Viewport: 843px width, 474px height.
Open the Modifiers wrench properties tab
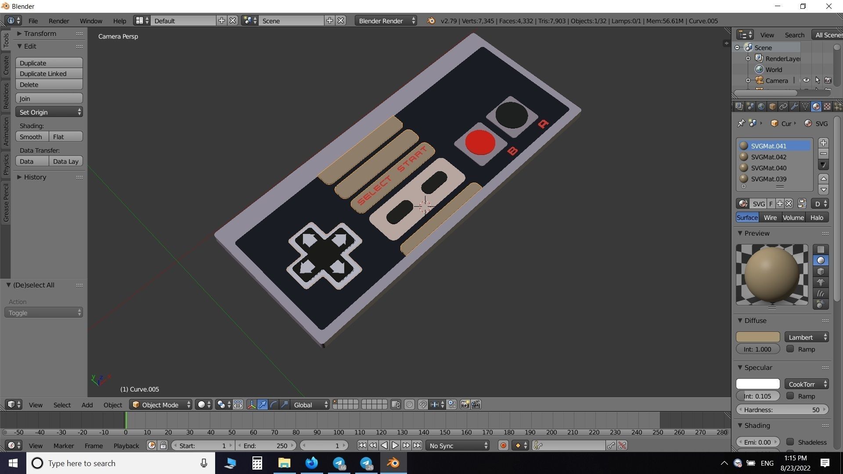(x=794, y=106)
